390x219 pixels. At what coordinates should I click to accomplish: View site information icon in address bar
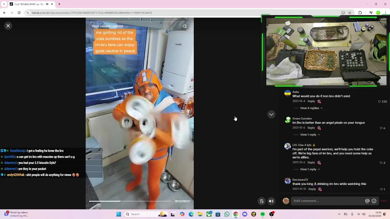28,13
